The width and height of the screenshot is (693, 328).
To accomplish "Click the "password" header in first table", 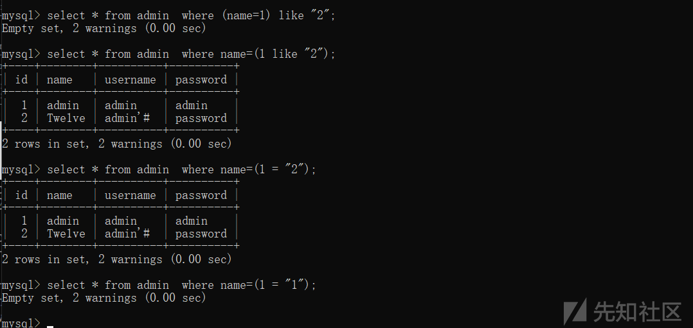I will (x=201, y=80).
